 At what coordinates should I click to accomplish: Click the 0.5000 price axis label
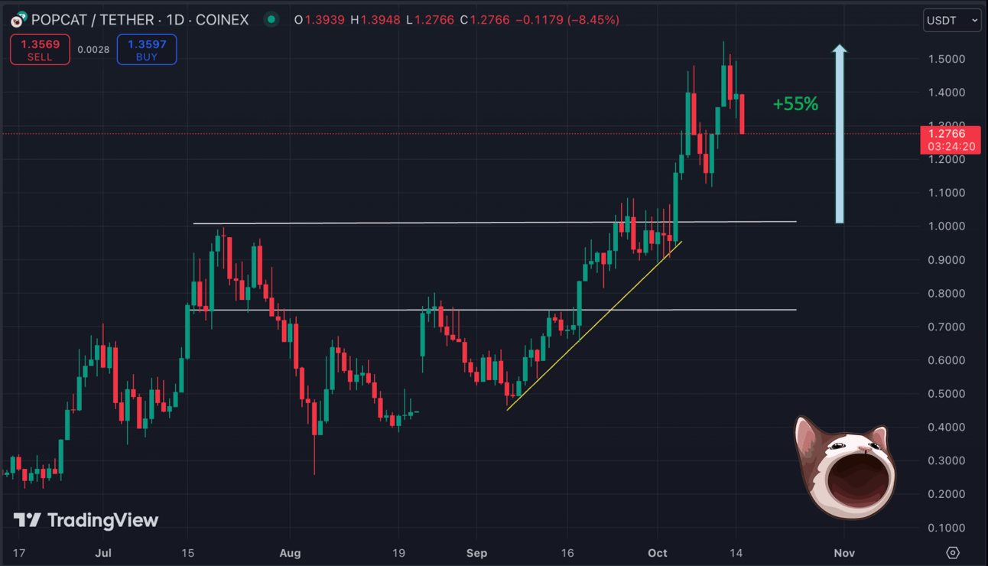click(946, 394)
